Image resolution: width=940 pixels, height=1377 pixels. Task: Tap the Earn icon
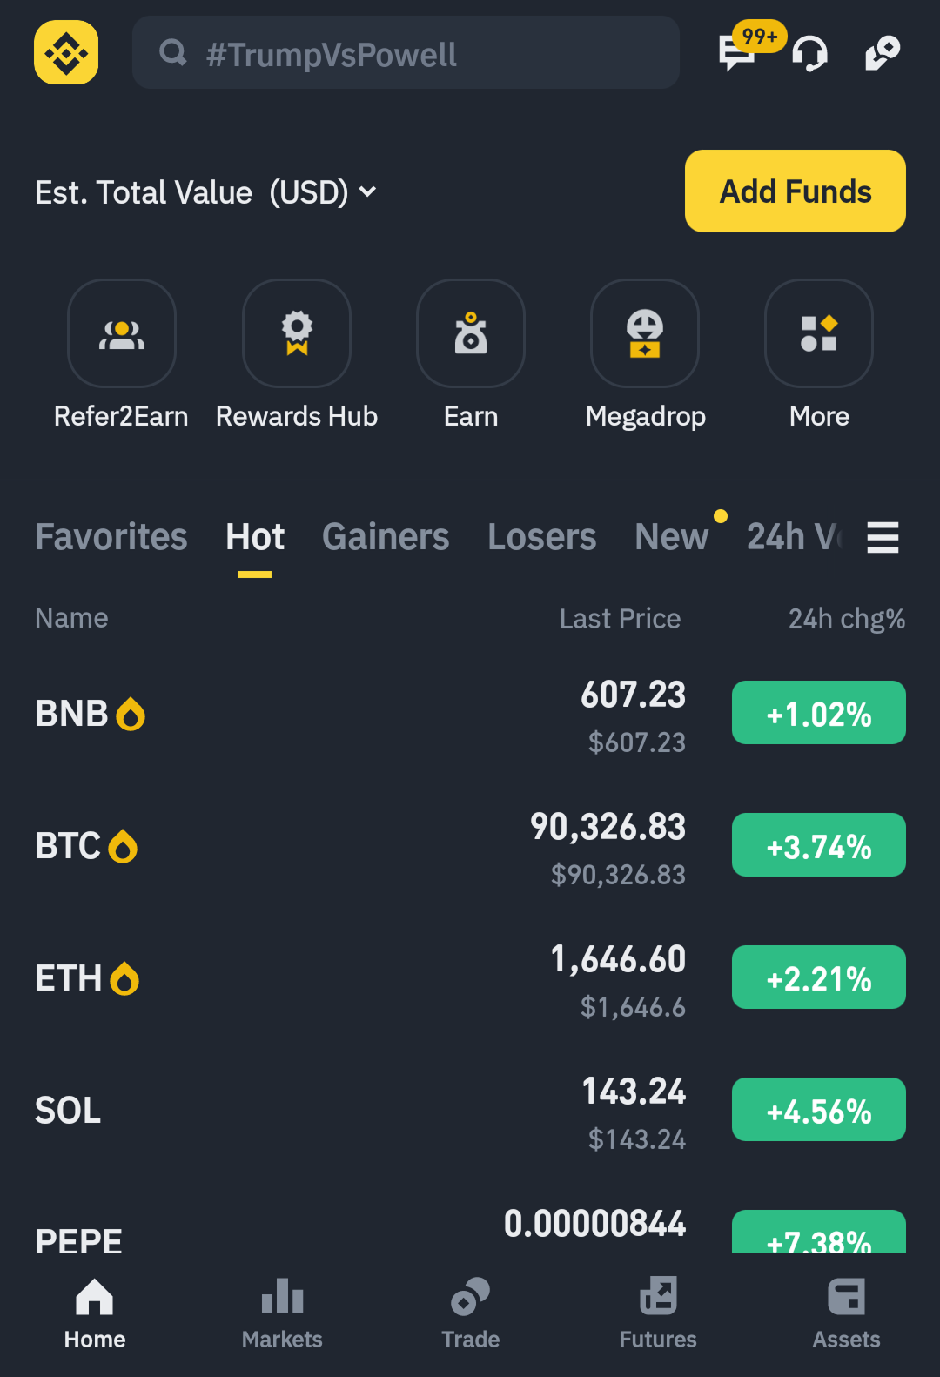coord(471,333)
